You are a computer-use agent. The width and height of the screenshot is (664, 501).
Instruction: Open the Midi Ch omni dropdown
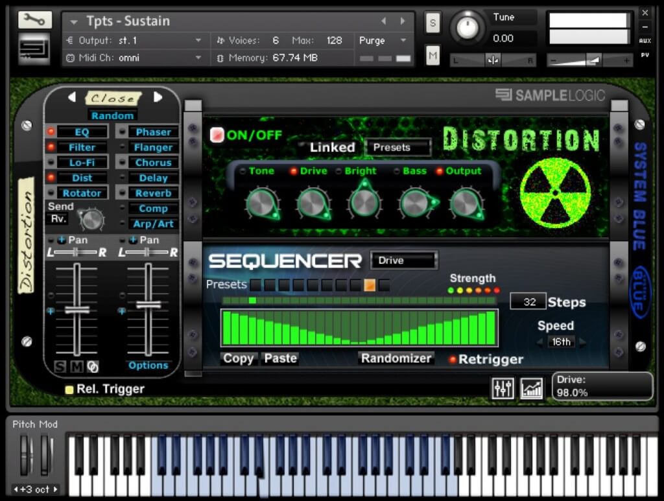(134, 58)
